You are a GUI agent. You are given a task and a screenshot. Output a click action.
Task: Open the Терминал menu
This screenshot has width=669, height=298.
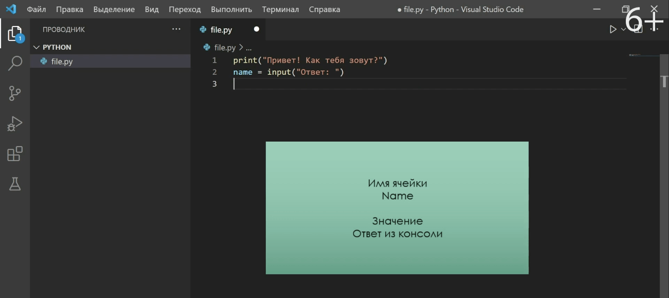280,9
